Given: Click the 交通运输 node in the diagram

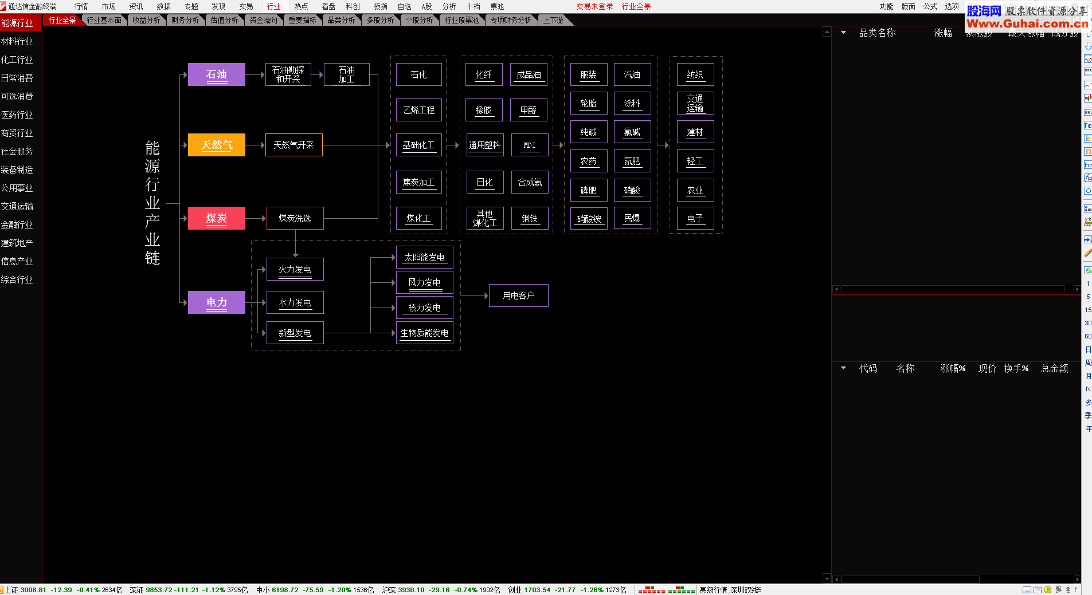Looking at the screenshot, I should [695, 103].
